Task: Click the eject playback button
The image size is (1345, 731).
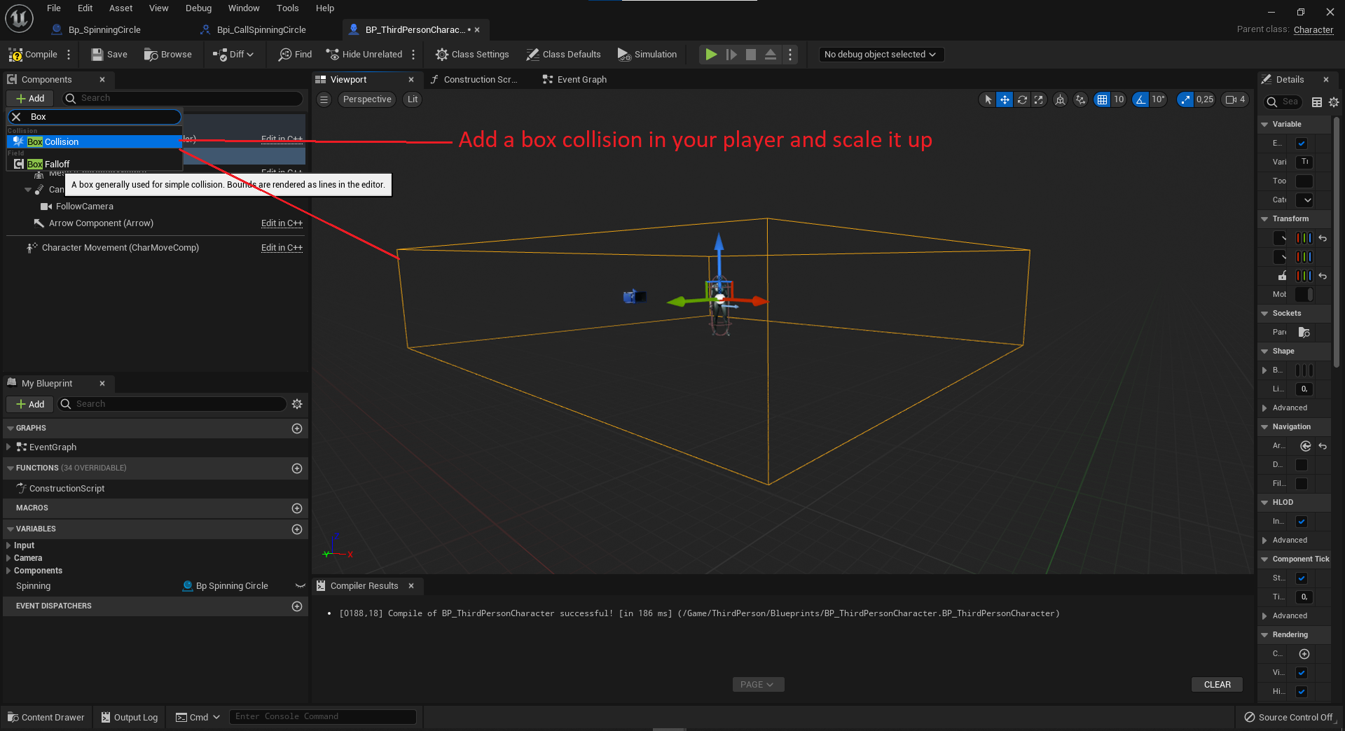Action: [x=771, y=55]
